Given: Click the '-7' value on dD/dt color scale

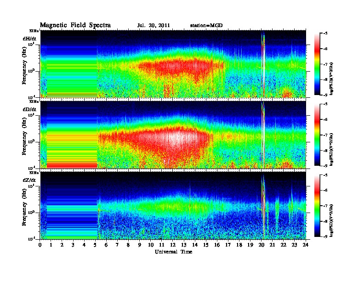Looking at the screenshot, I should tap(325, 135).
